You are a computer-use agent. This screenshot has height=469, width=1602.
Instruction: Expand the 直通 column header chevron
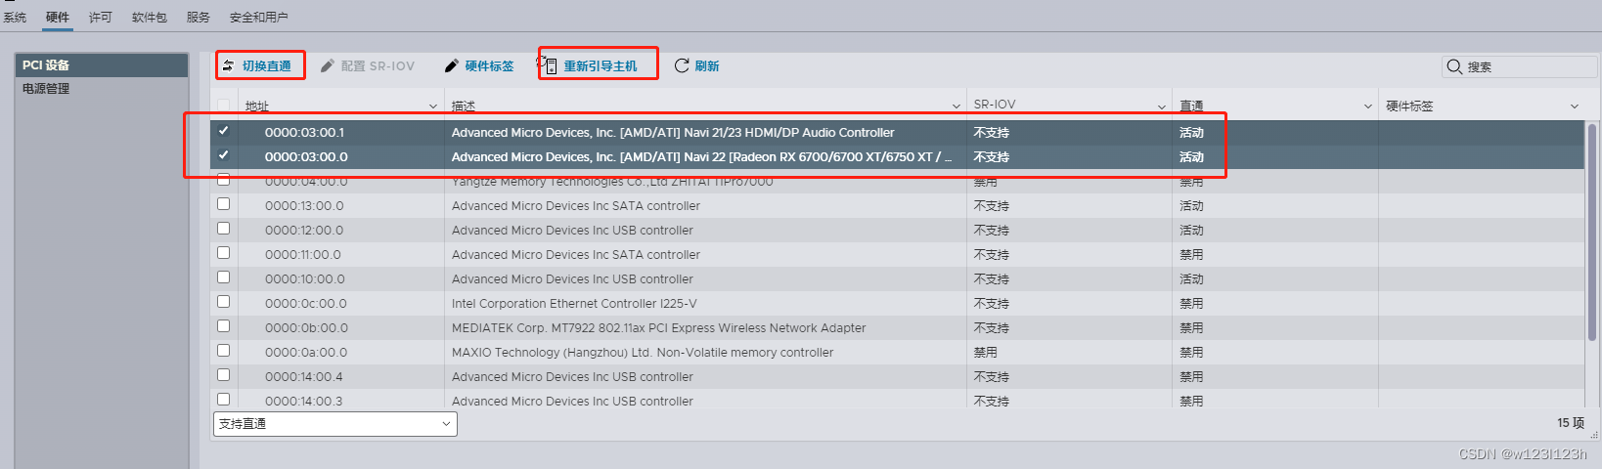pos(1368,106)
